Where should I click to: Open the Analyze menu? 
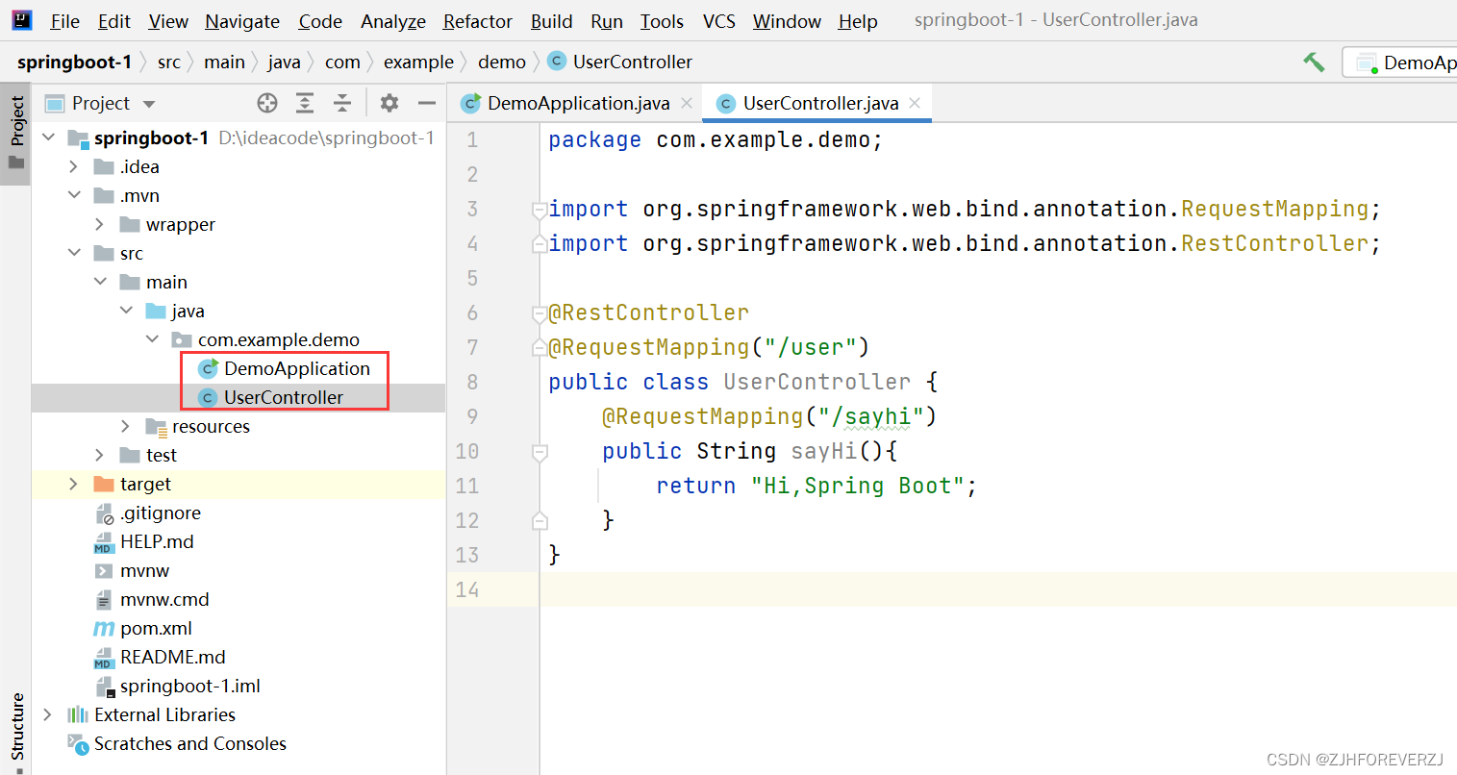point(393,21)
